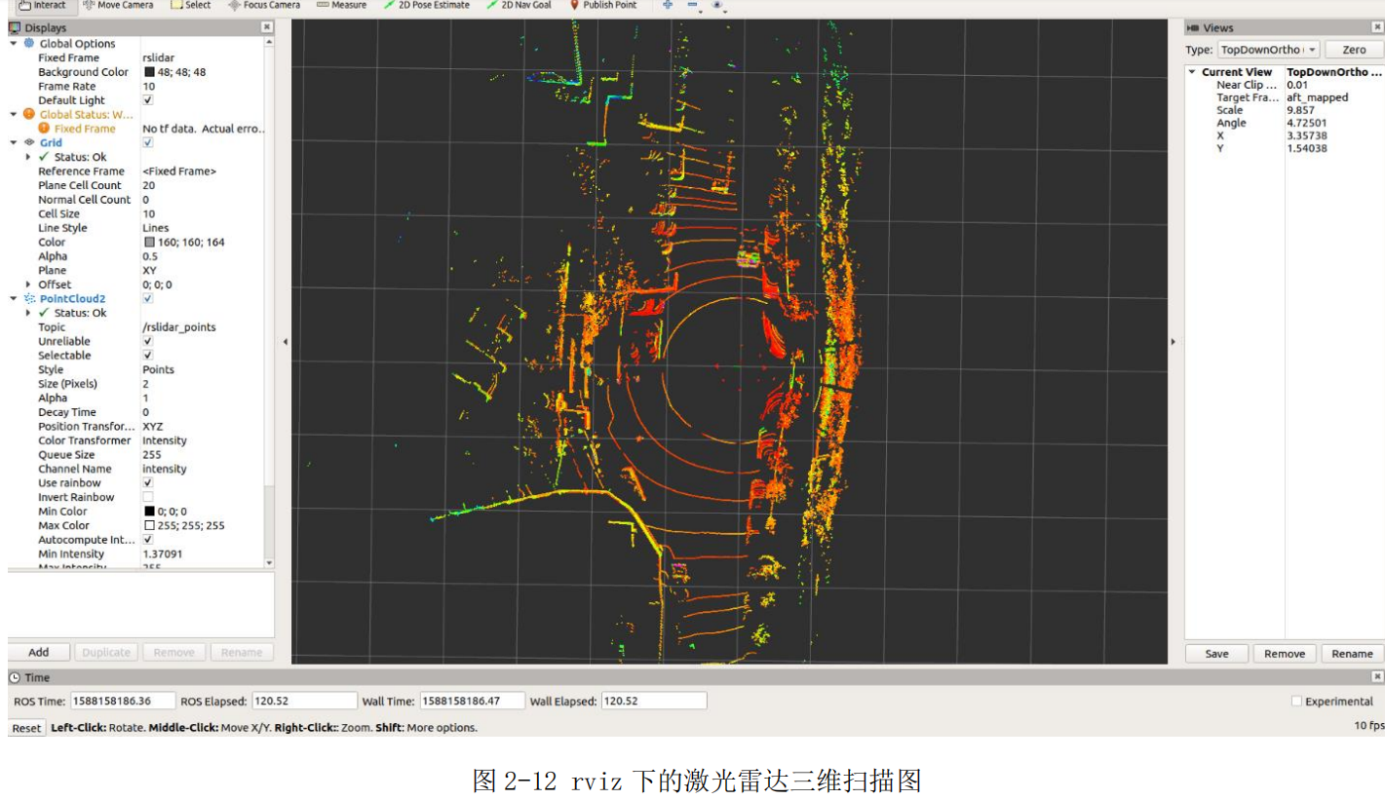Click the Fixed Frame warning icon
The height and width of the screenshot is (800, 1385).
(44, 129)
